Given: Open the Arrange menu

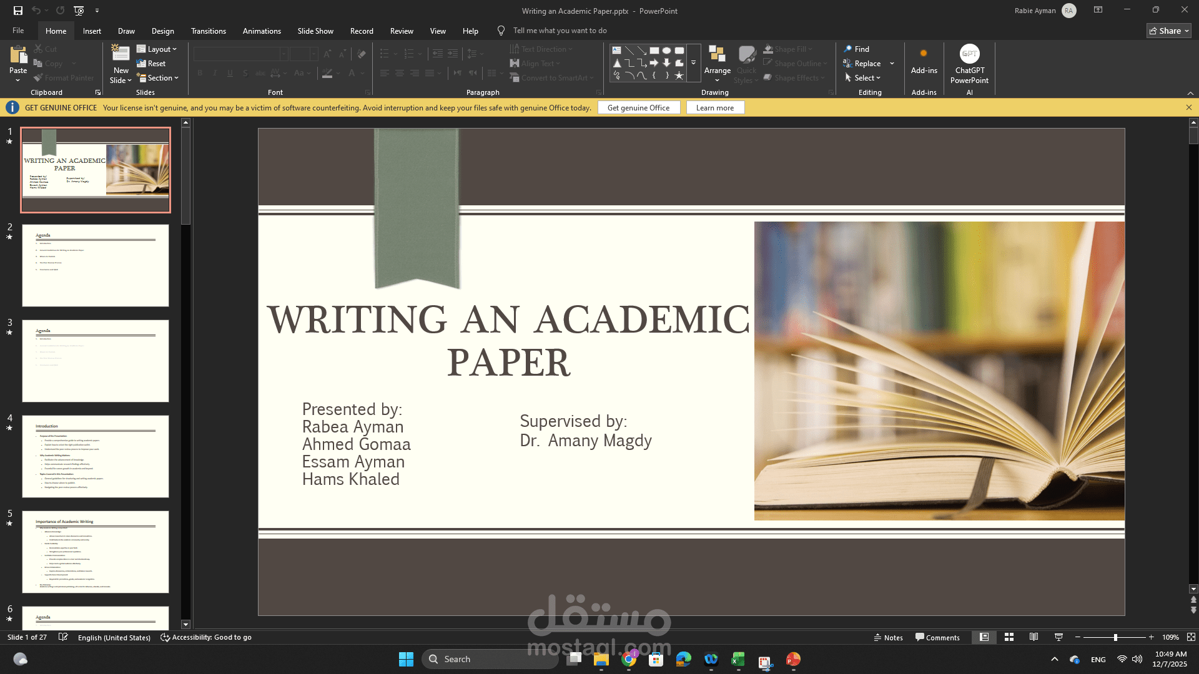Looking at the screenshot, I should [718, 64].
